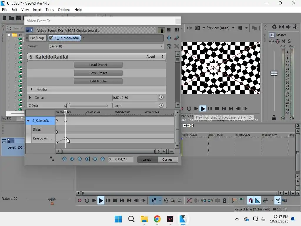Open the Edit menu
Image resolution: width=301 pixels, height=226 pixels.
coord(14,10)
